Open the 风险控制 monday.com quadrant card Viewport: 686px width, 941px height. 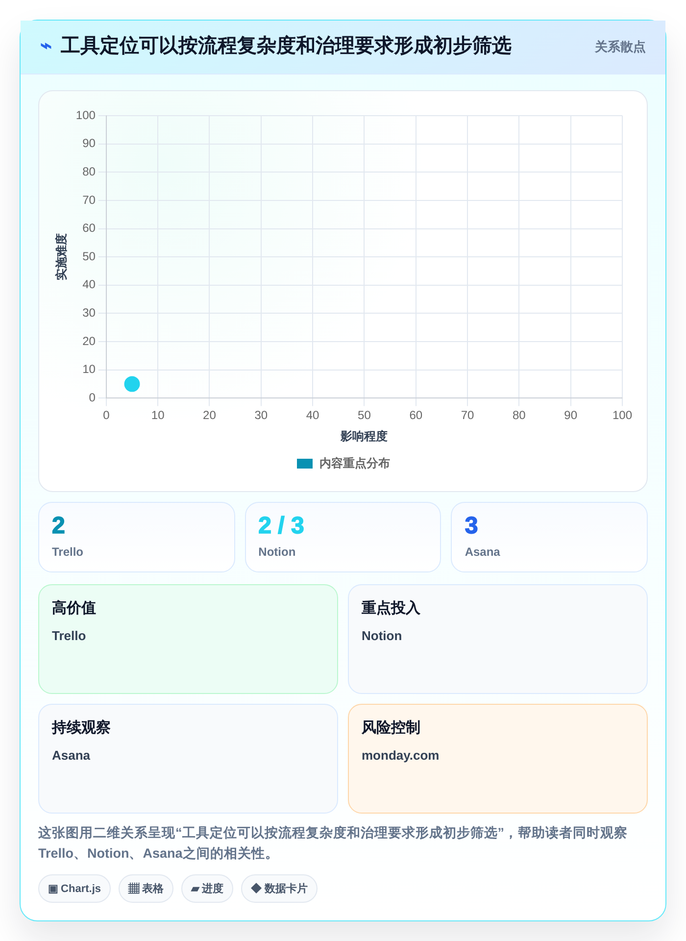(x=498, y=759)
